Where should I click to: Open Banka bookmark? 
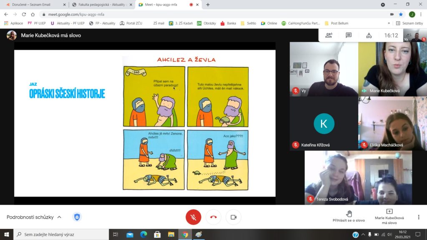click(228, 23)
